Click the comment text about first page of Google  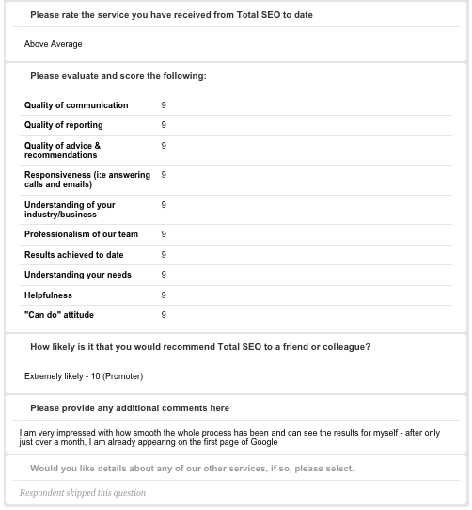pos(229,438)
